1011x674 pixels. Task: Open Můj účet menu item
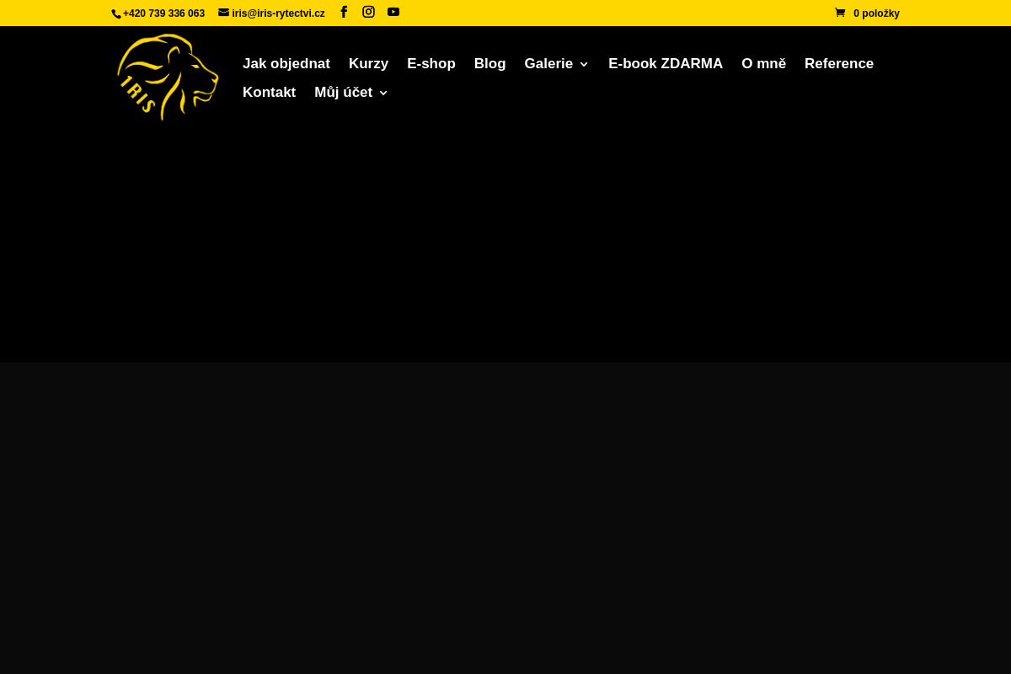pyautogui.click(x=343, y=93)
